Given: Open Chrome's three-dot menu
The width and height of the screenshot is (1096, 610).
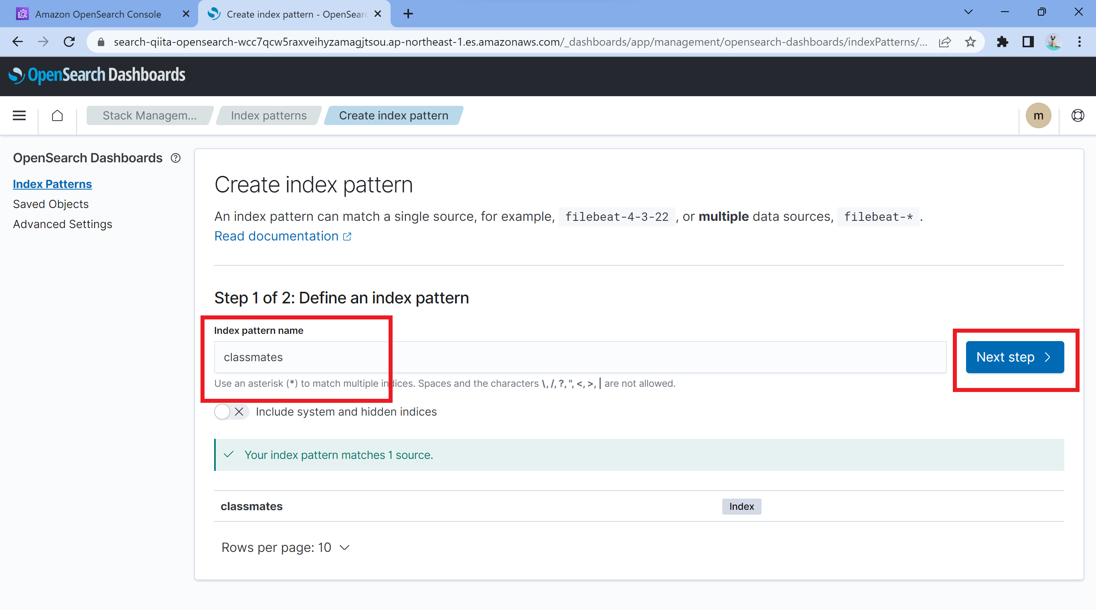Looking at the screenshot, I should pos(1080,42).
